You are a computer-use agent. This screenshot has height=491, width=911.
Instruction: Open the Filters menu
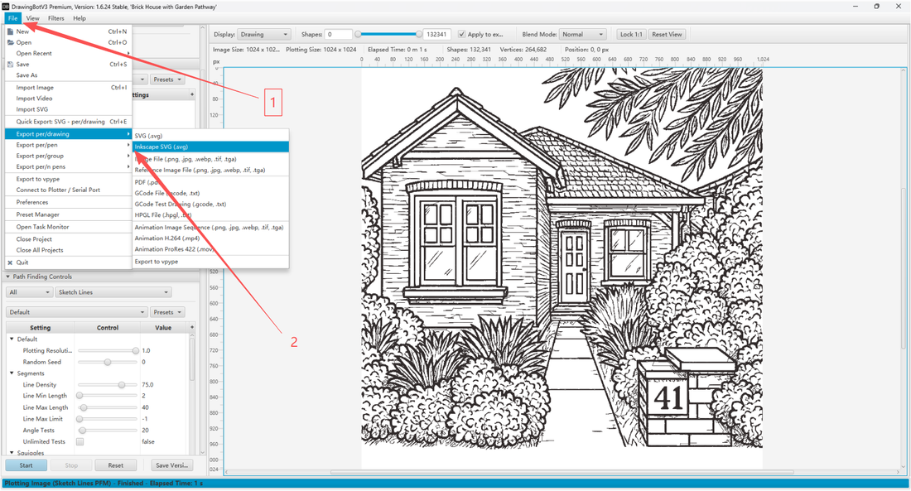[x=55, y=17]
